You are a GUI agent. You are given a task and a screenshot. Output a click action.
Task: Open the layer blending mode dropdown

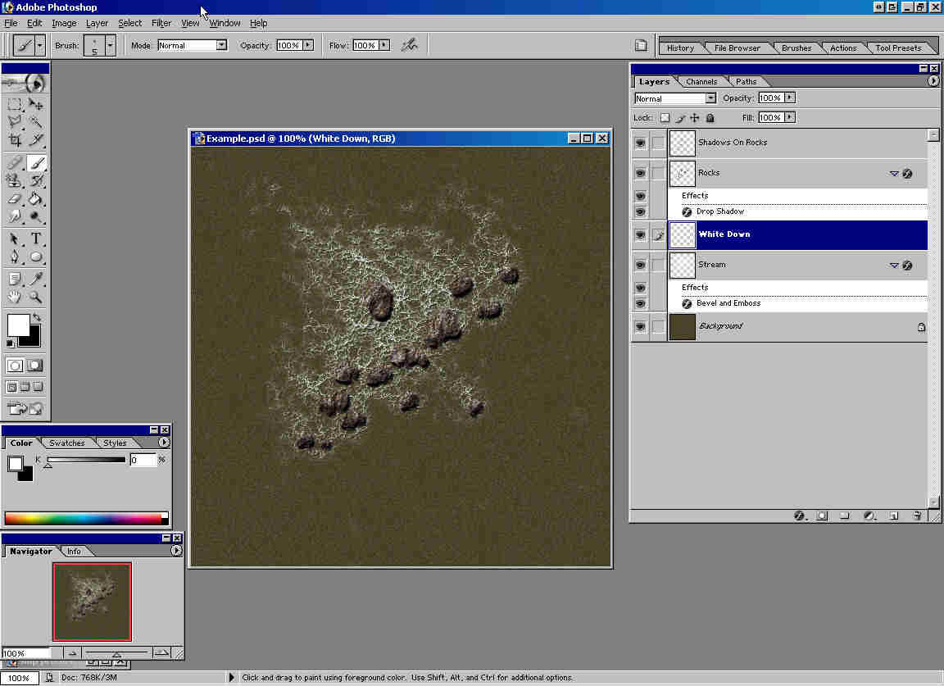click(x=710, y=98)
